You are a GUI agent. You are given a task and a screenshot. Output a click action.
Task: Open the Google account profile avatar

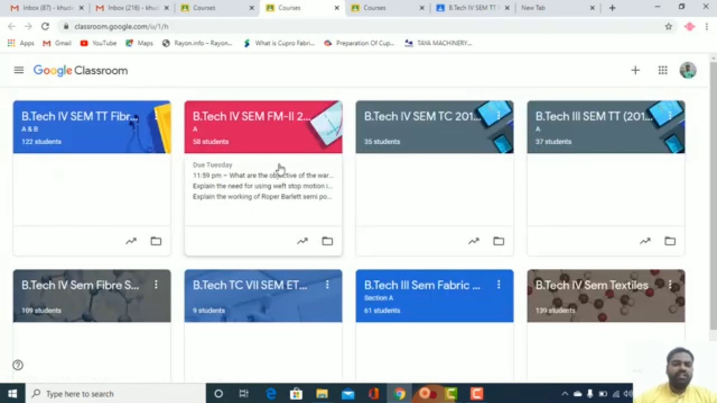688,70
